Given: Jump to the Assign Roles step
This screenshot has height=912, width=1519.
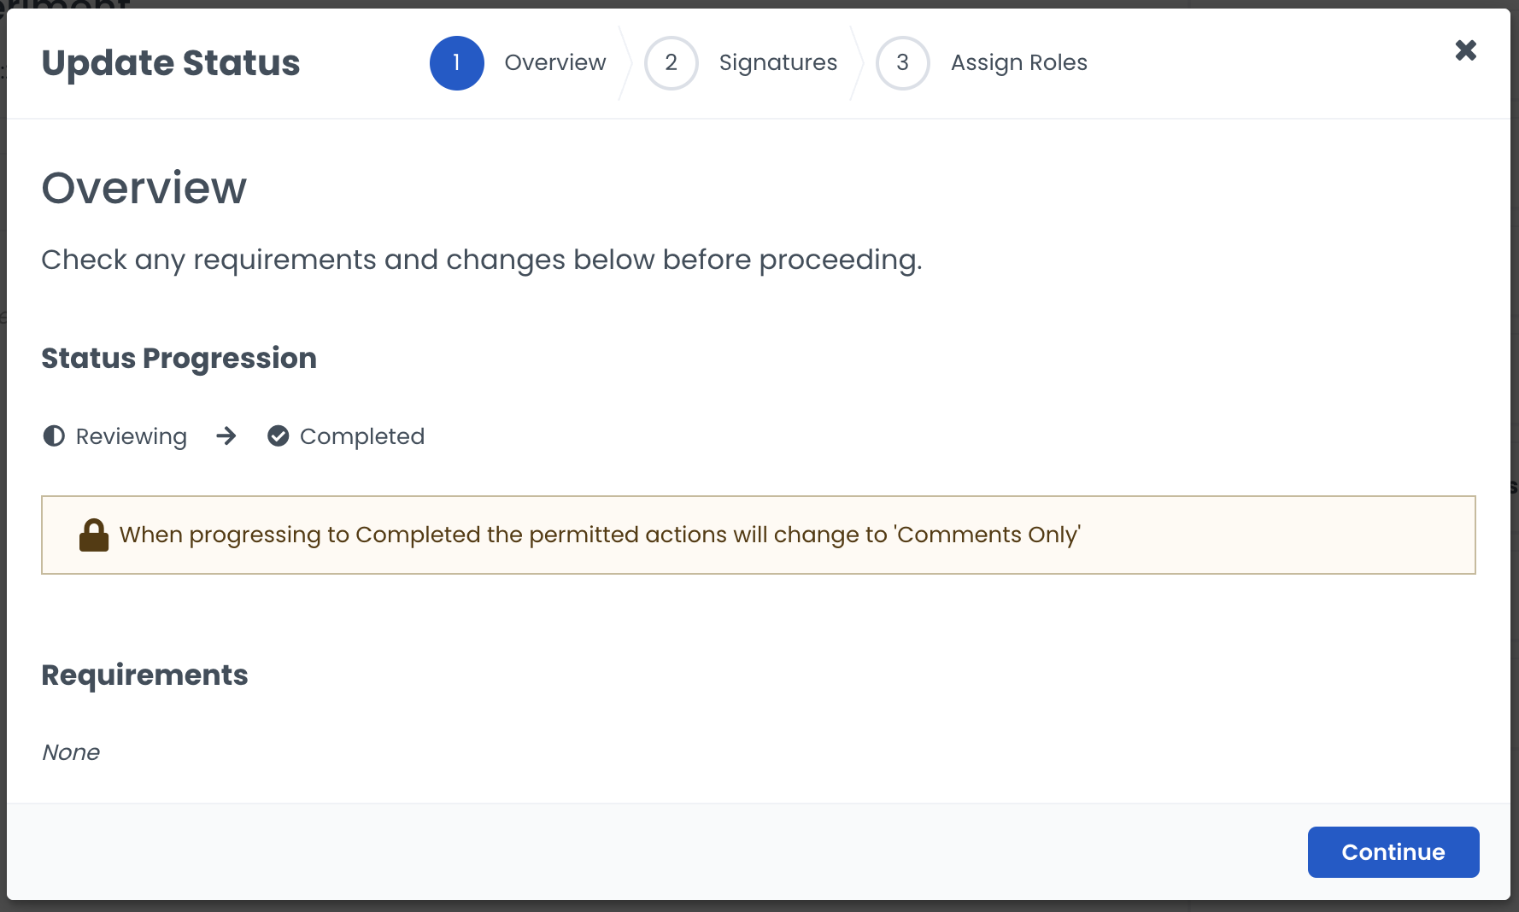Looking at the screenshot, I should [1018, 63].
